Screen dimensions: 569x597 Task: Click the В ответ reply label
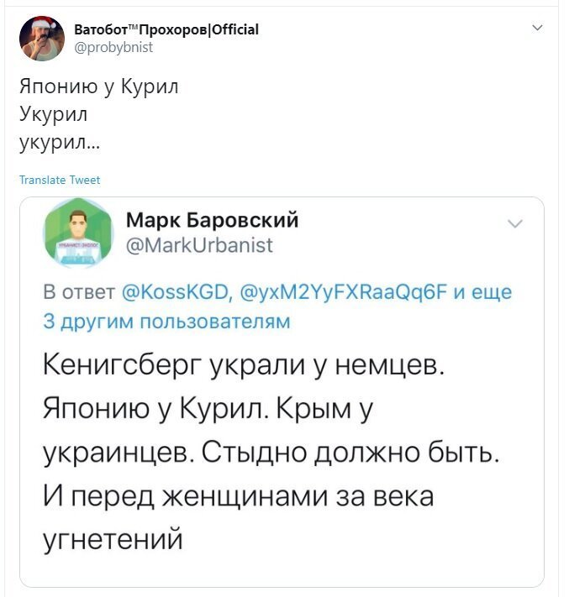point(79,292)
